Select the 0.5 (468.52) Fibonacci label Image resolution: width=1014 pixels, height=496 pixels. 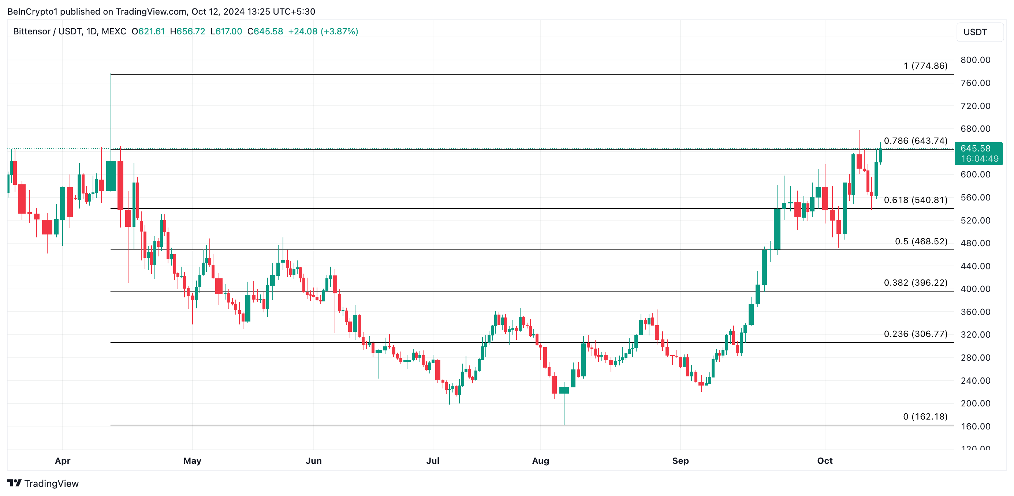point(921,241)
